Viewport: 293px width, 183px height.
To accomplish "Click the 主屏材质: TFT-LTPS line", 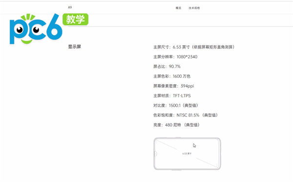I will click(x=172, y=96).
